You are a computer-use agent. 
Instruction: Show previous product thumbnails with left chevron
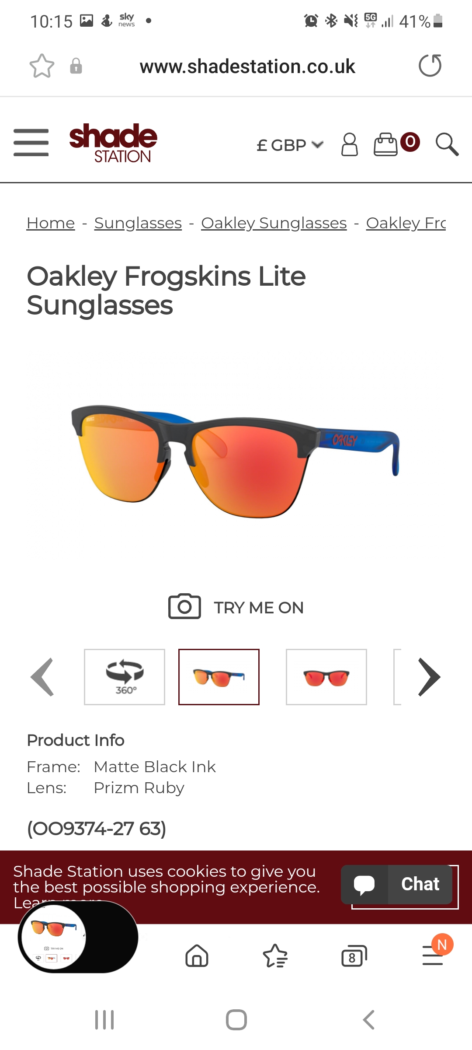(42, 677)
